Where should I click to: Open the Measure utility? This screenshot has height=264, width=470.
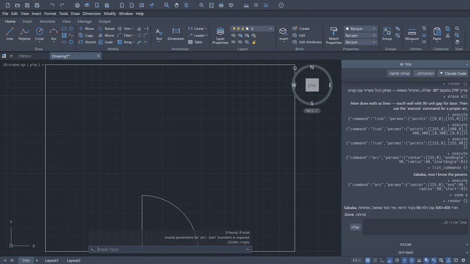tap(412, 34)
